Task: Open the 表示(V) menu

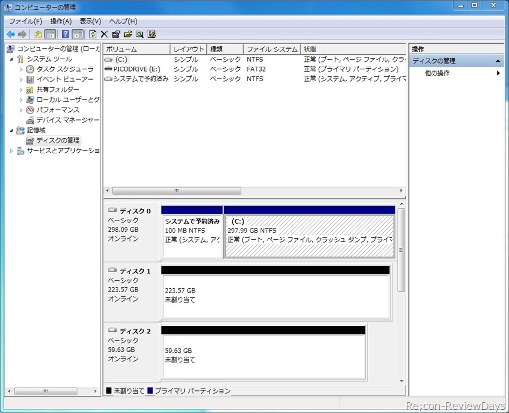Action: coord(90,21)
